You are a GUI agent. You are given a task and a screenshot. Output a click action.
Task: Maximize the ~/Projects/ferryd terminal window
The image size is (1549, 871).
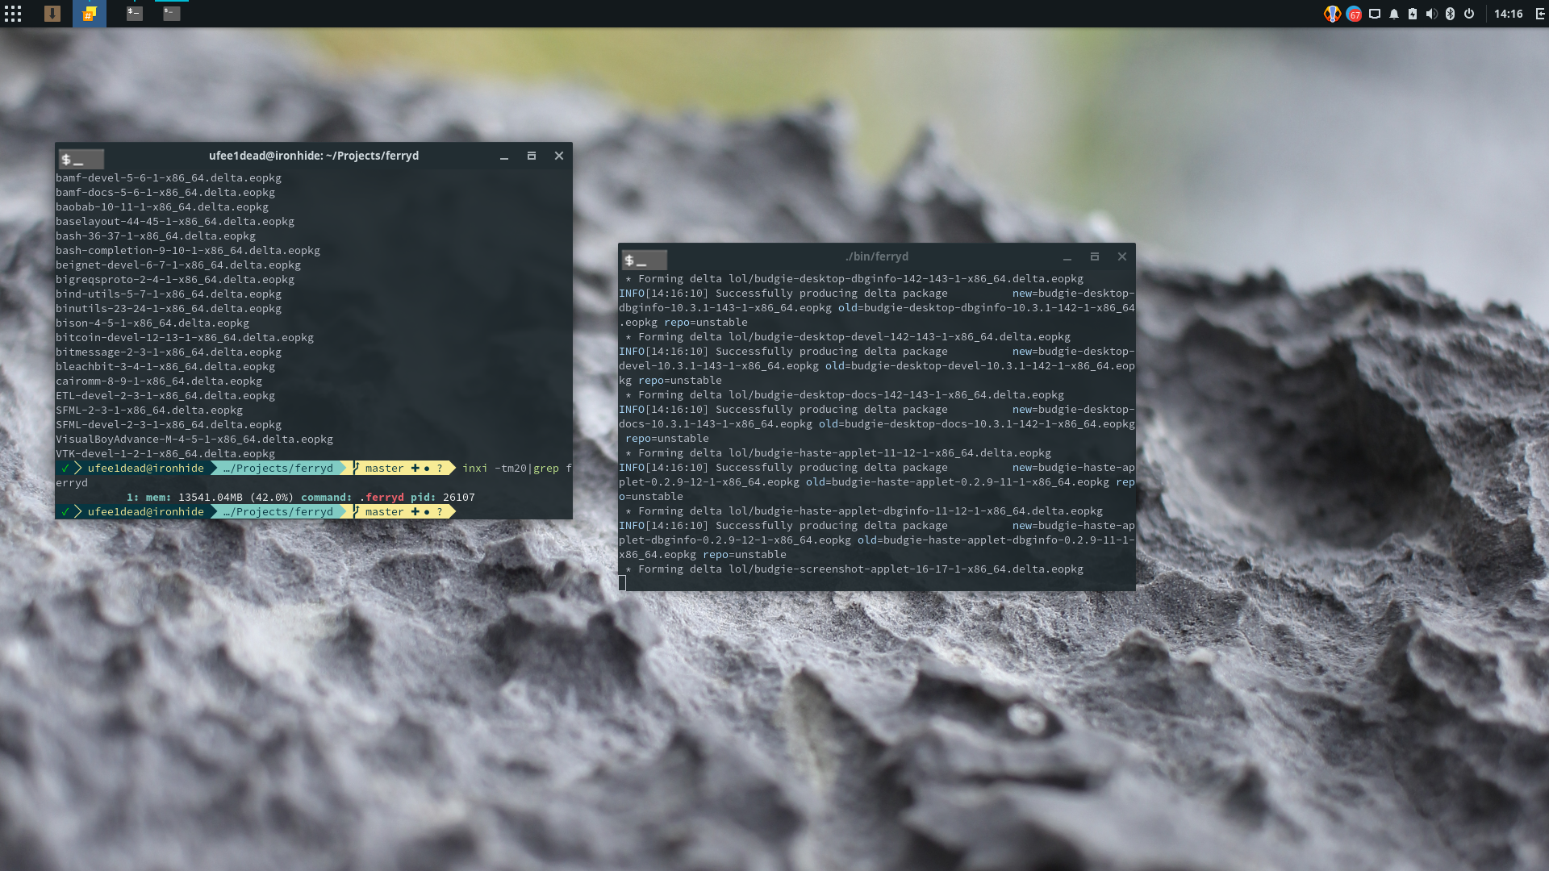(532, 156)
